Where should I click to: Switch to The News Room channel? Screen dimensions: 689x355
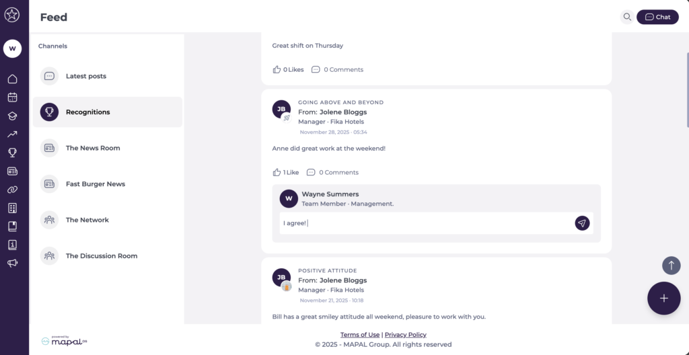click(93, 148)
